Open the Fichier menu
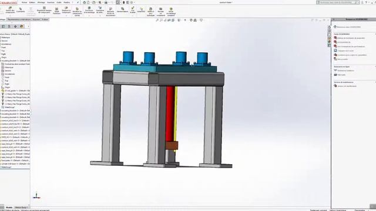 [24, 2]
